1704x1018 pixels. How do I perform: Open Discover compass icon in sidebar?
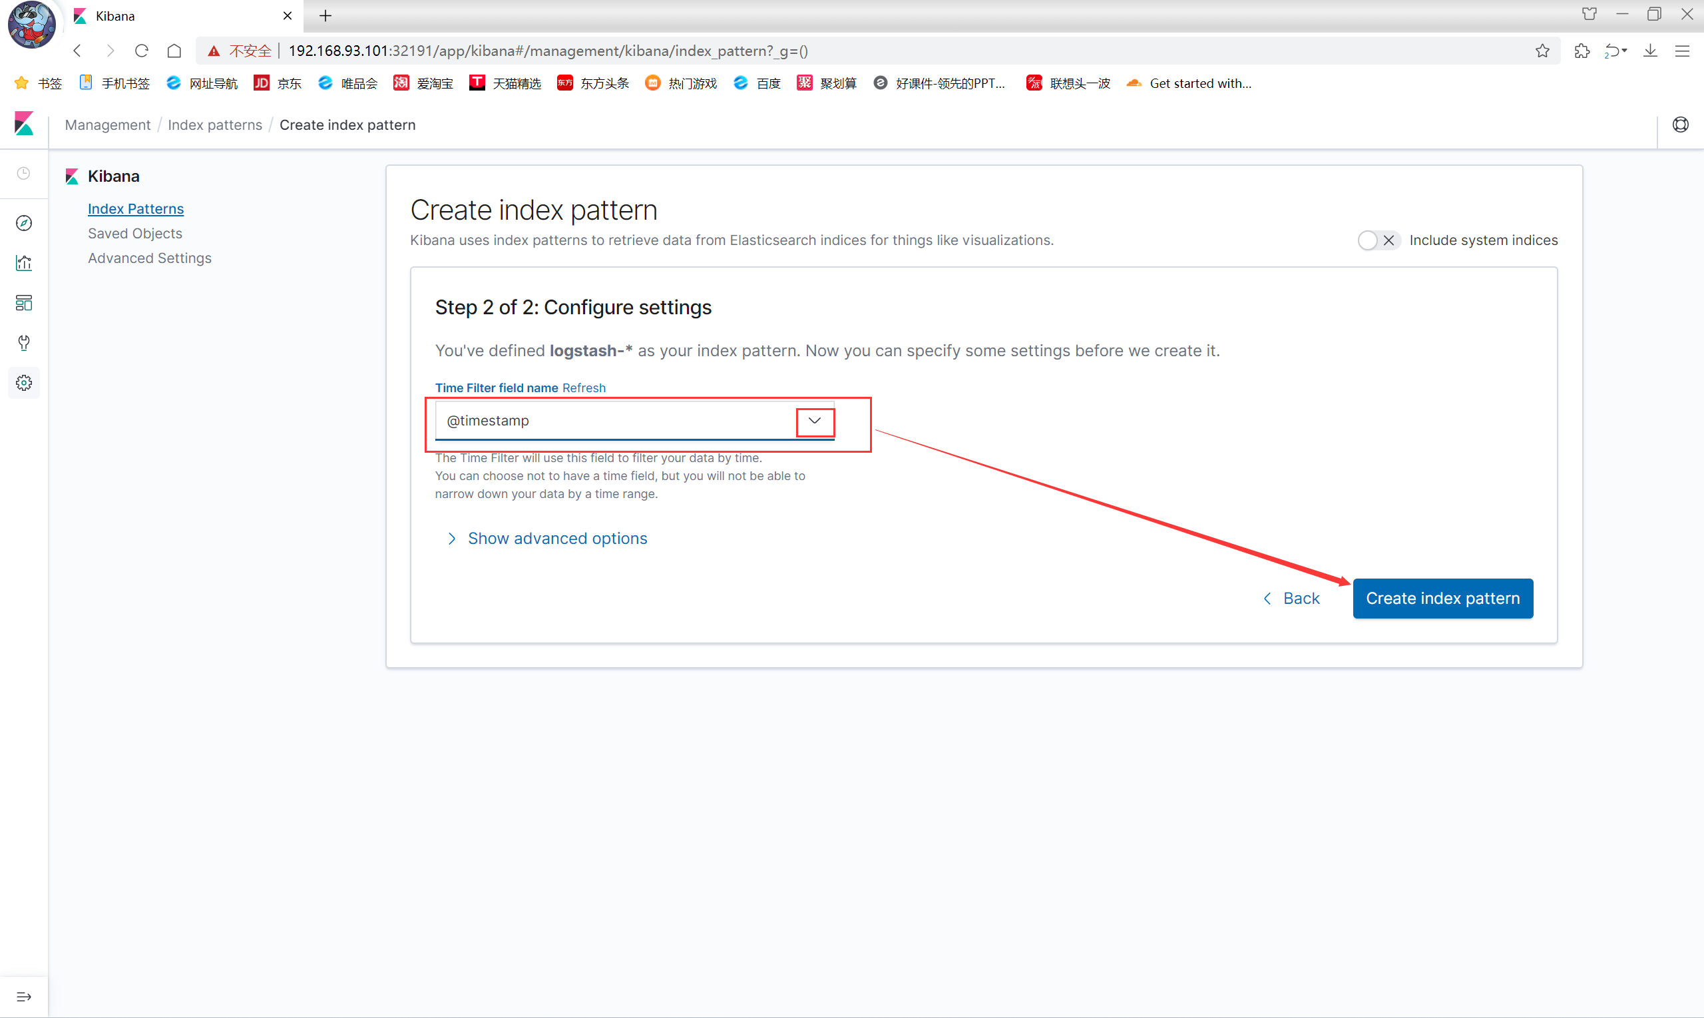(x=24, y=223)
